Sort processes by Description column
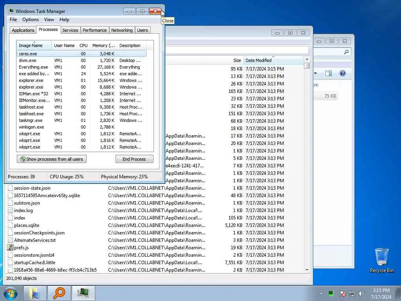The height and width of the screenshot is (301, 401). pos(132,45)
